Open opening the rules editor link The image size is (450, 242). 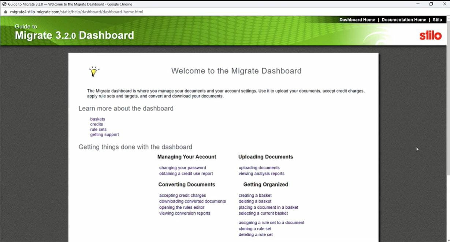(x=182, y=207)
